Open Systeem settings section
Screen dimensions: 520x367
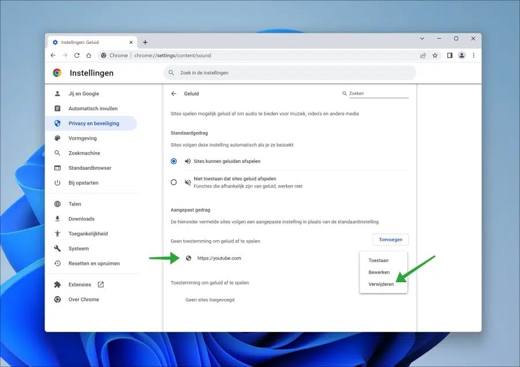click(91, 249)
